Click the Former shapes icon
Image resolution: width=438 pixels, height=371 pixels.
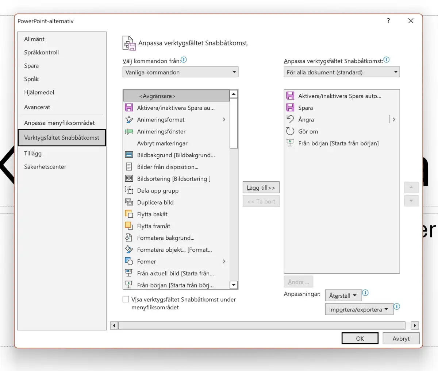129,261
